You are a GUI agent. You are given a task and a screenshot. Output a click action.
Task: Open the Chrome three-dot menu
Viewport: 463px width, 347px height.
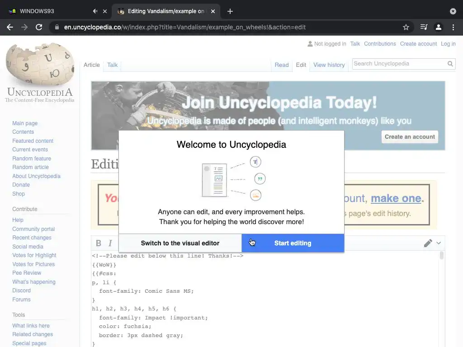(x=453, y=27)
